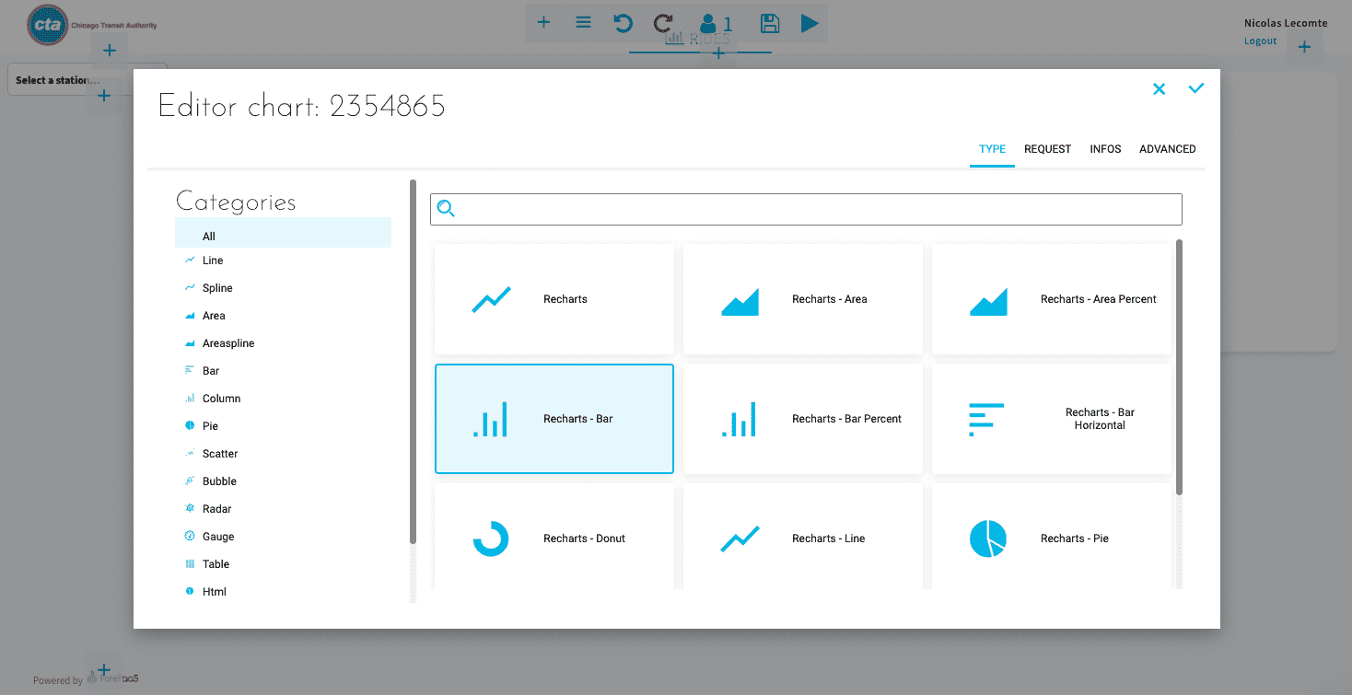Click the play preview icon
Screen dimensions: 1352x695
tap(810, 23)
